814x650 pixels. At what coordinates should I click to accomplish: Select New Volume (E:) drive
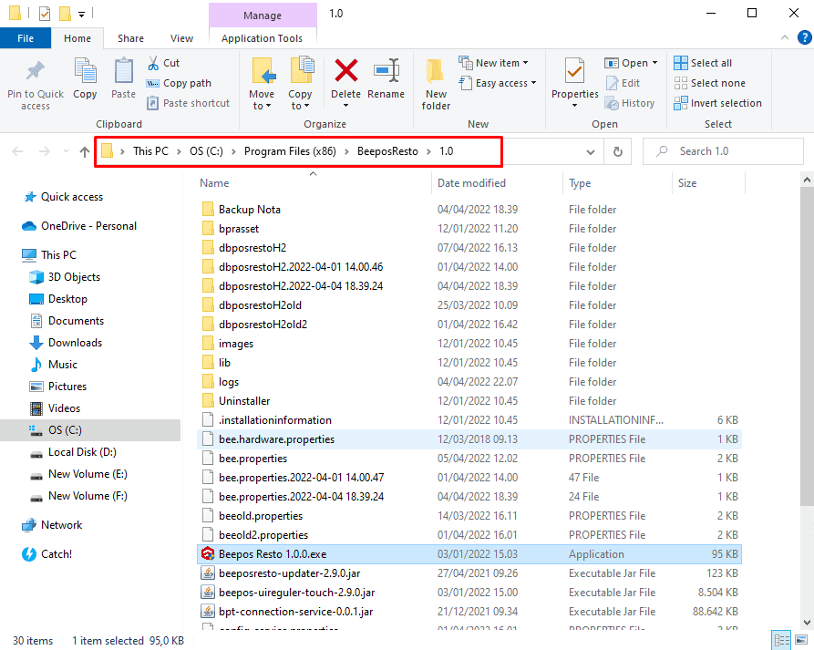(x=78, y=474)
